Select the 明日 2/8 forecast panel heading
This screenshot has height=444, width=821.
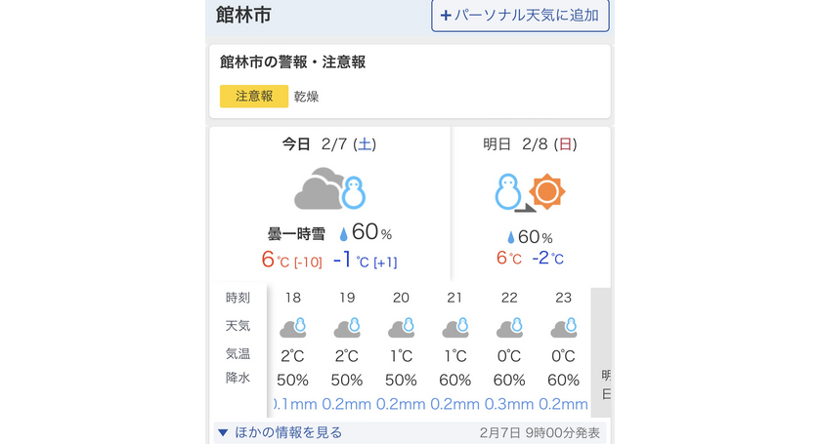529,144
